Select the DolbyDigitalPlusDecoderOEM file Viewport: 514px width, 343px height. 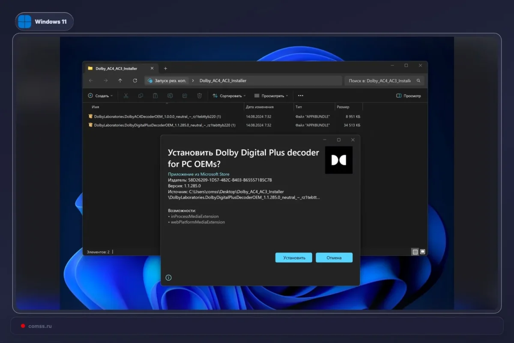pyautogui.click(x=165, y=125)
